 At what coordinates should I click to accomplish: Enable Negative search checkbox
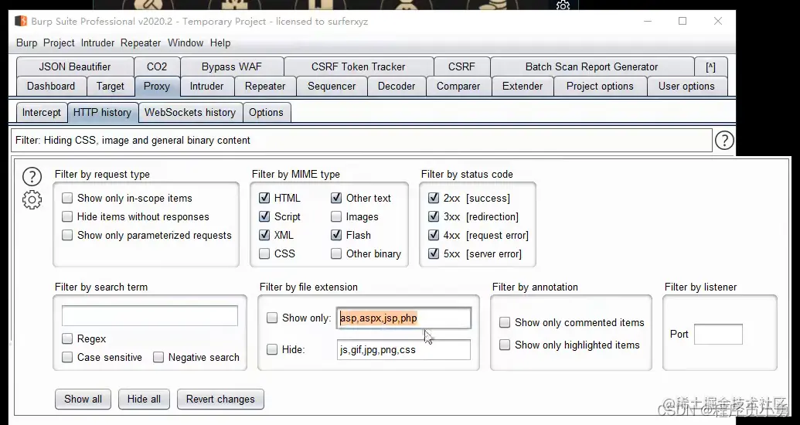pos(158,357)
